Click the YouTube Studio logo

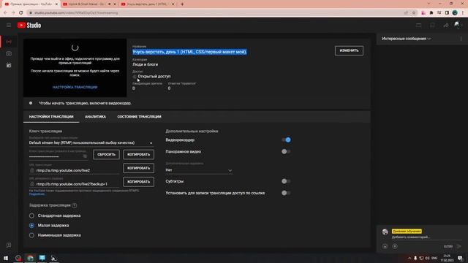click(x=29, y=26)
